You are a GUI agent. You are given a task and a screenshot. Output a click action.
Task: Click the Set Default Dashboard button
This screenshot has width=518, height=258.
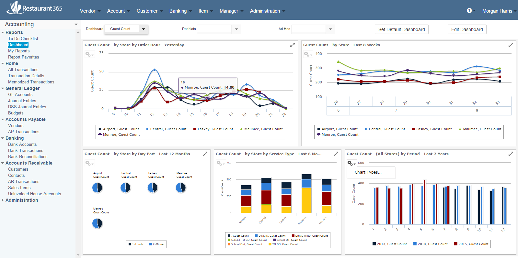click(401, 29)
